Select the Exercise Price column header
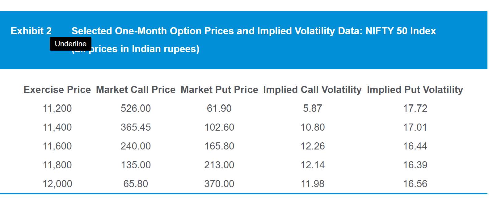 (x=57, y=90)
